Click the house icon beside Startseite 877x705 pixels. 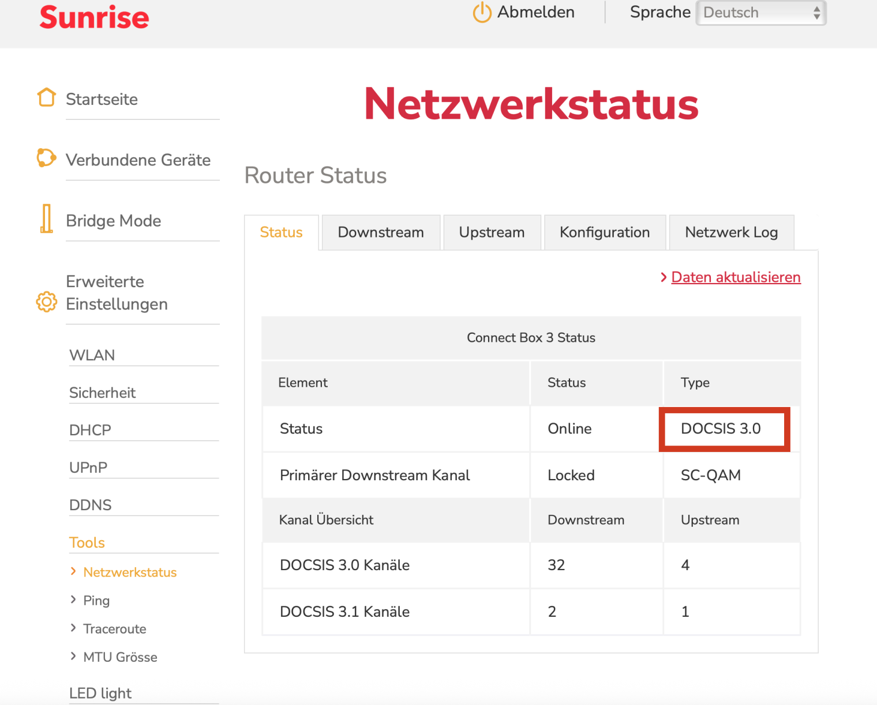[46, 97]
